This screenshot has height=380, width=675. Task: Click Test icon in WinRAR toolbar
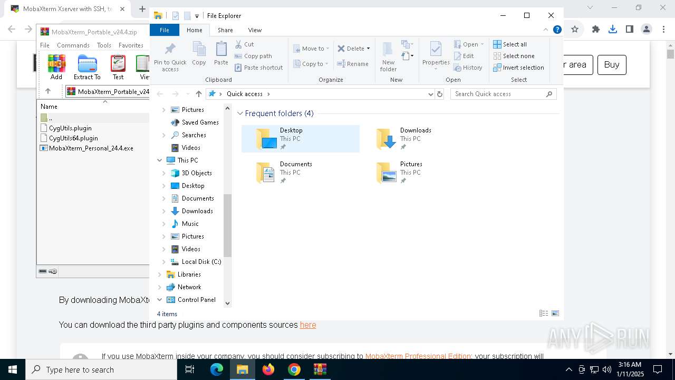click(118, 67)
